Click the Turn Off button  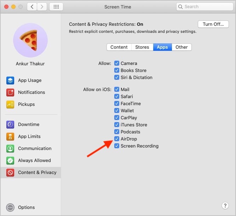tap(213, 24)
